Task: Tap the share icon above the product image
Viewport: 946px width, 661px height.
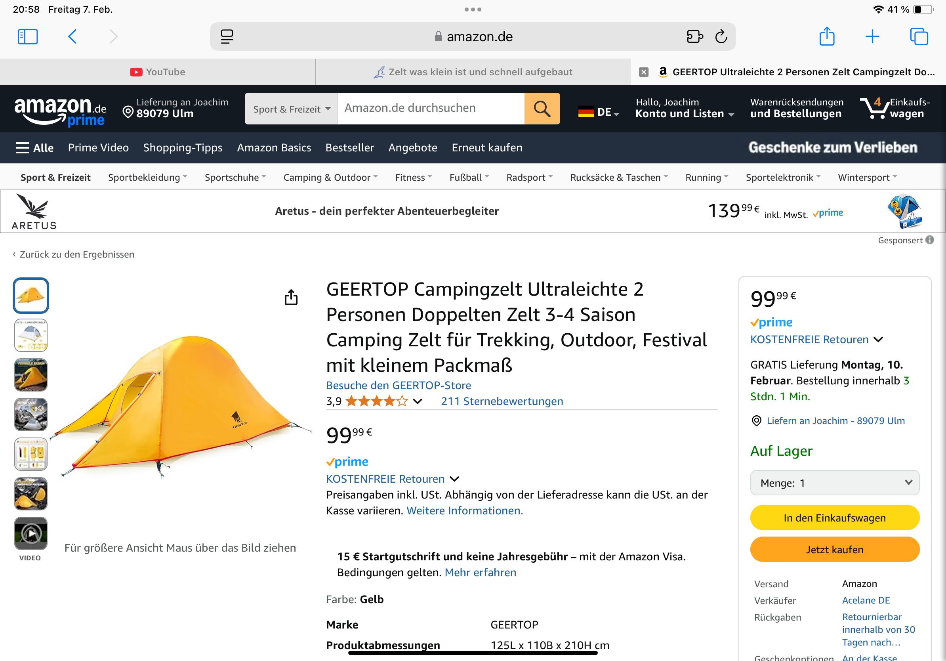Action: (291, 297)
